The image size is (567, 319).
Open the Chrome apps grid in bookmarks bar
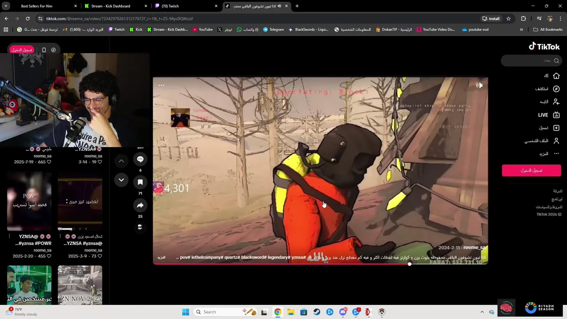[6, 30]
